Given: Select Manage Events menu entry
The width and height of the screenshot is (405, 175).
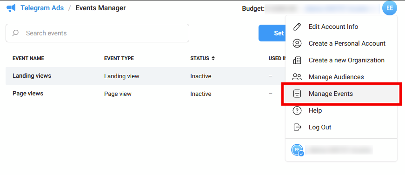Looking at the screenshot, I should (x=341, y=94).
